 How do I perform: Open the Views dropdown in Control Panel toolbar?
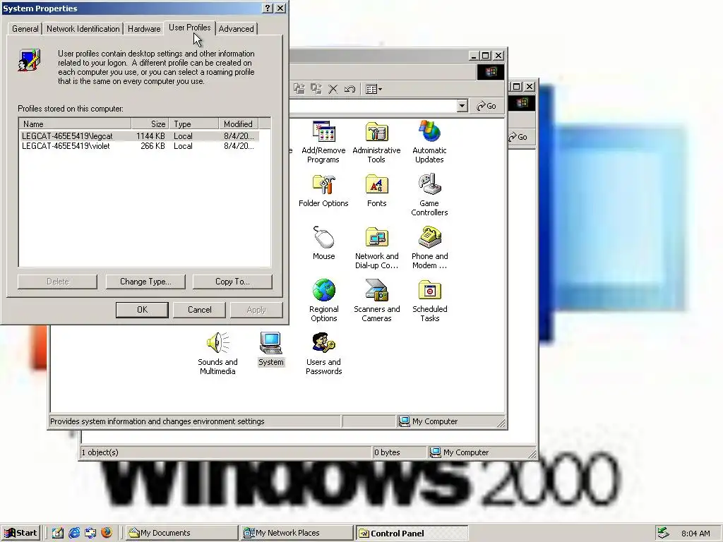(374, 89)
